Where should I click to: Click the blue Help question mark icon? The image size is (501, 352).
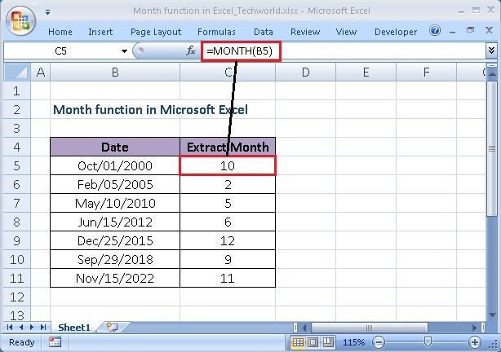435,31
